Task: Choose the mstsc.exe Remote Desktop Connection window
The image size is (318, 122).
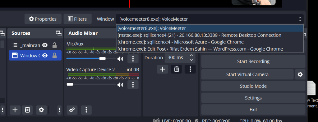Action: 210,35
